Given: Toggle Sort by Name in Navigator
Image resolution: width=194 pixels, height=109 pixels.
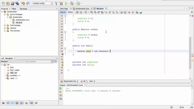Looking at the screenshot, I should click(32, 103).
